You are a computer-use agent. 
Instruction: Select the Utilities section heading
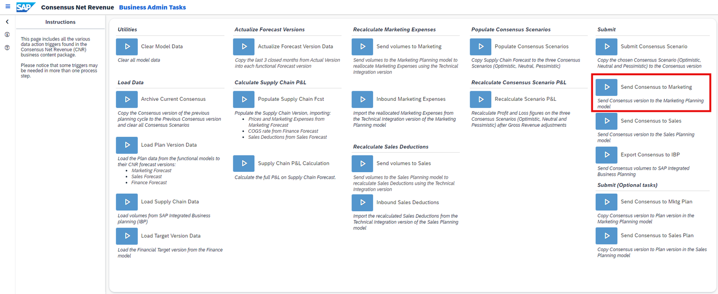(127, 29)
